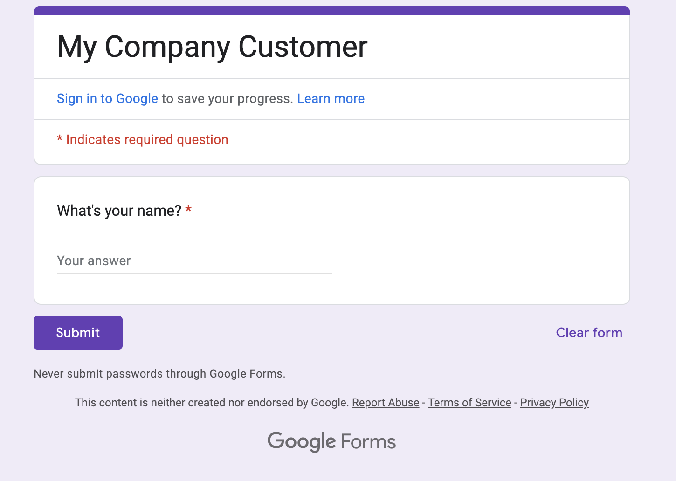Follow the 'Sign in to Google' link
Viewport: 676px width, 481px height.
click(x=107, y=99)
